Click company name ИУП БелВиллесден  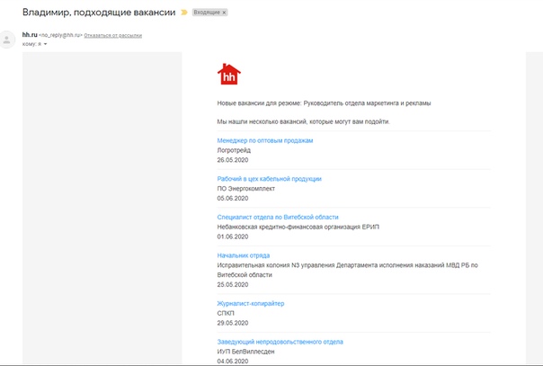[245, 352]
